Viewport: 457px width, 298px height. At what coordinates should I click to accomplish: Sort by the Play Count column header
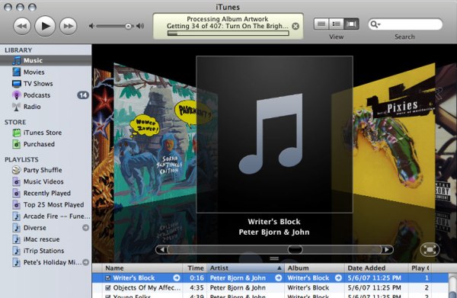(x=420, y=268)
